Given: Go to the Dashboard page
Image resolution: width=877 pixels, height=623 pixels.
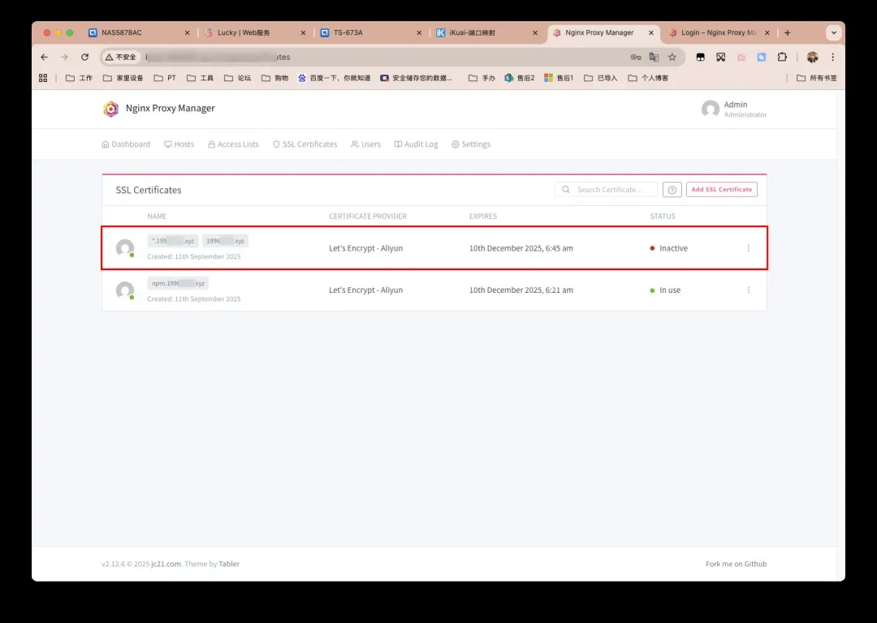Looking at the screenshot, I should tap(126, 144).
